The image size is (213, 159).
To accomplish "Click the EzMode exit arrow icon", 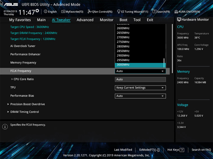I will pos(157,150).
